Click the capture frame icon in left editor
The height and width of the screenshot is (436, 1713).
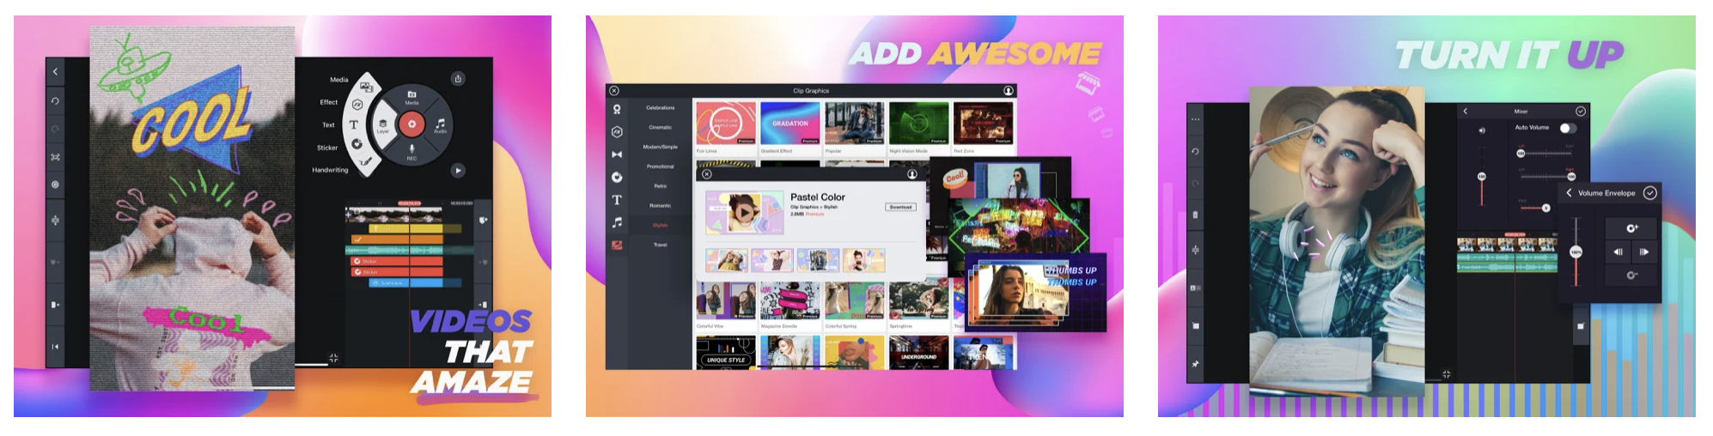(x=55, y=157)
